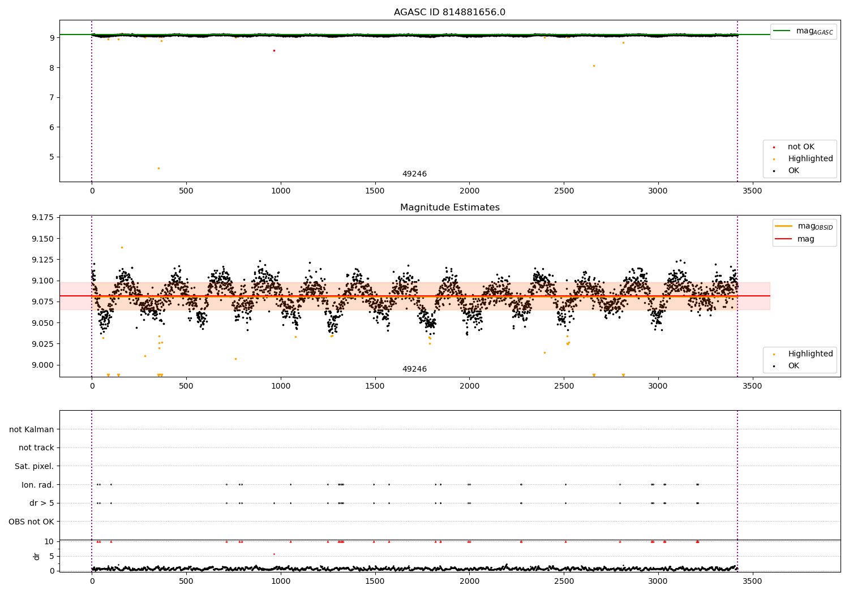This screenshot has width=849, height=594.
Task: Click the 9.025 y-axis tick label
Action: coord(42,344)
